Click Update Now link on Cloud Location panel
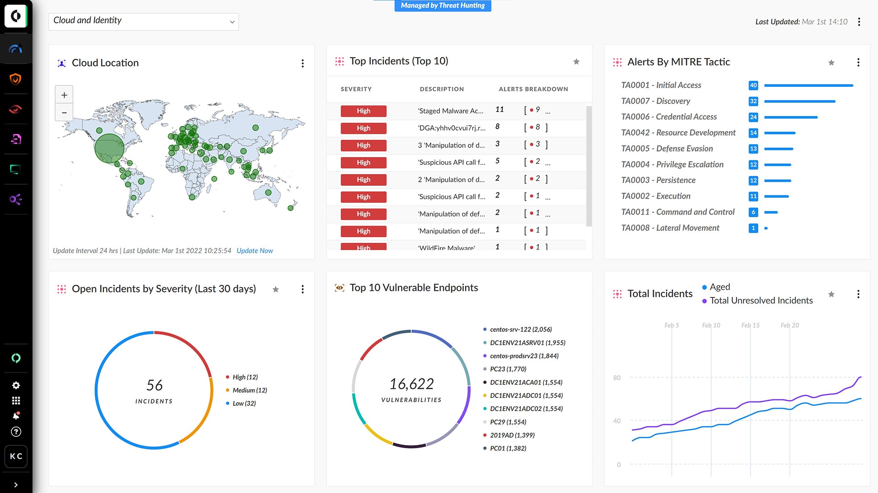The image size is (878, 493). pos(255,250)
